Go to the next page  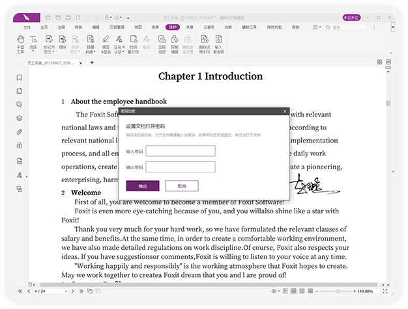(73, 291)
